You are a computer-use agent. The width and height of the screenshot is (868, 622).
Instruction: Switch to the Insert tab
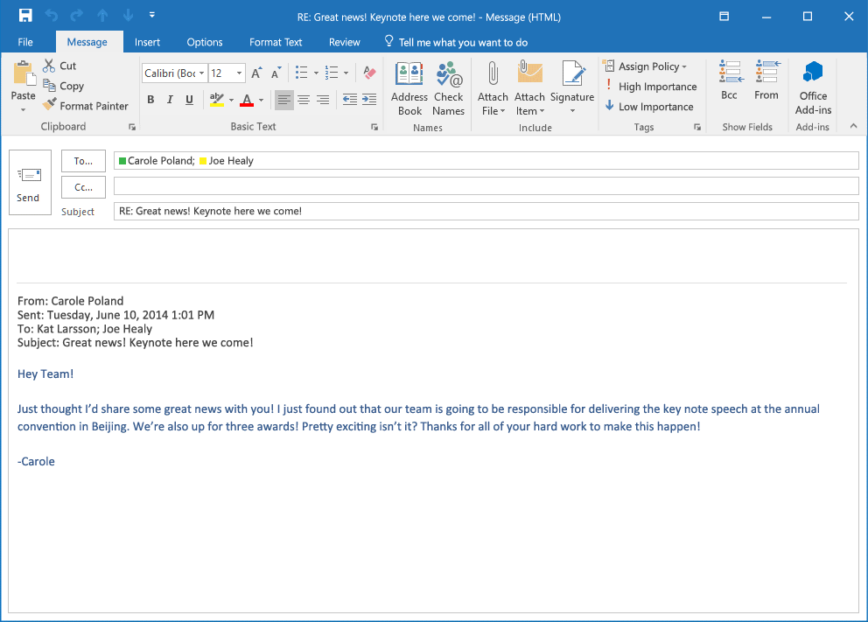click(147, 42)
